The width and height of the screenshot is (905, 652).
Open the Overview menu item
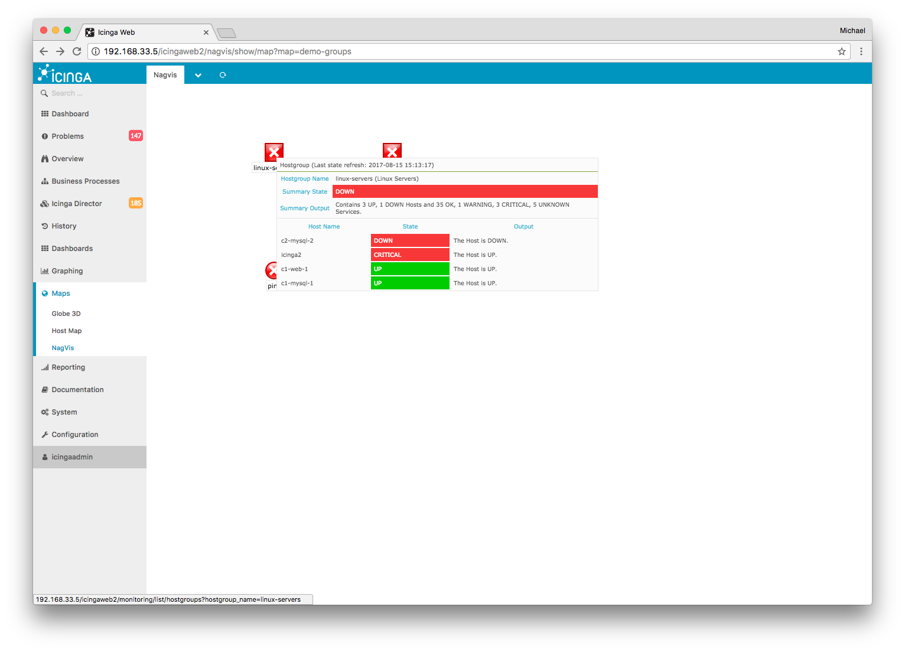[90, 159]
